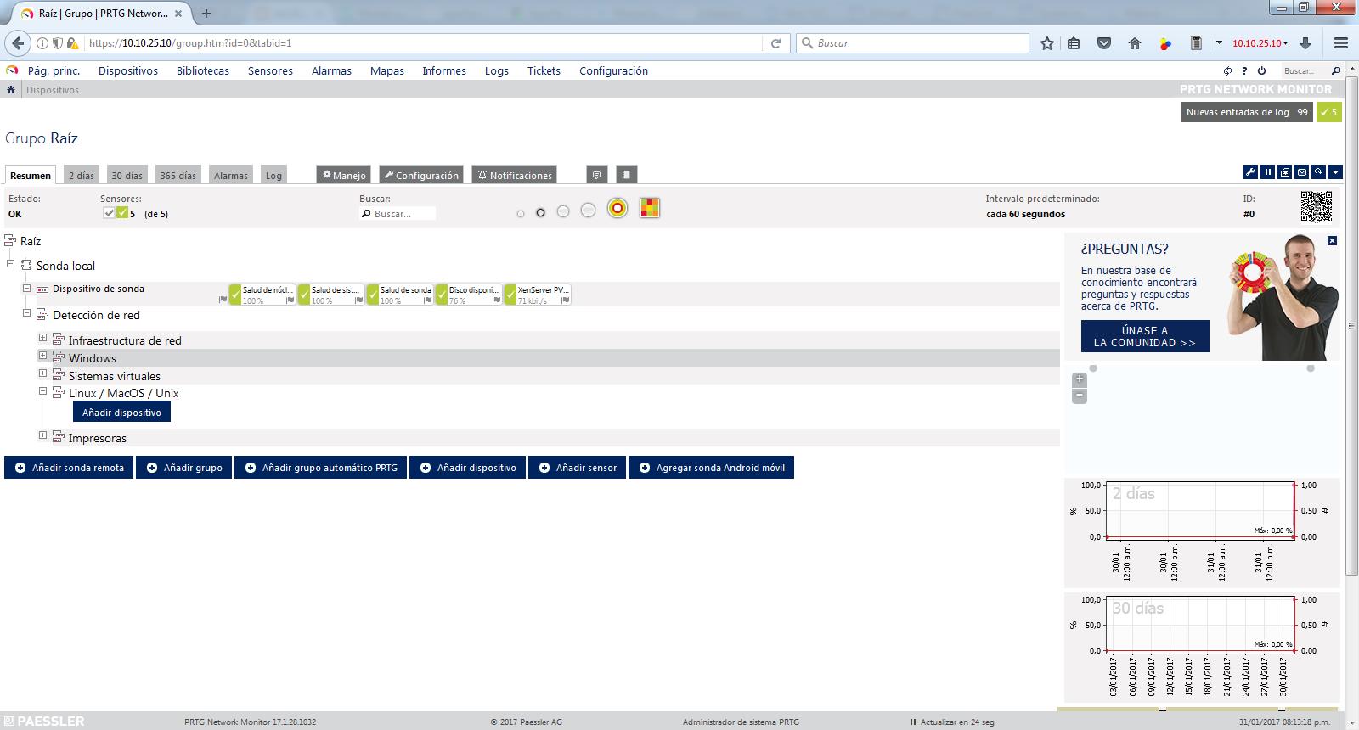Reload page with the address bar refresh icon

(x=775, y=43)
